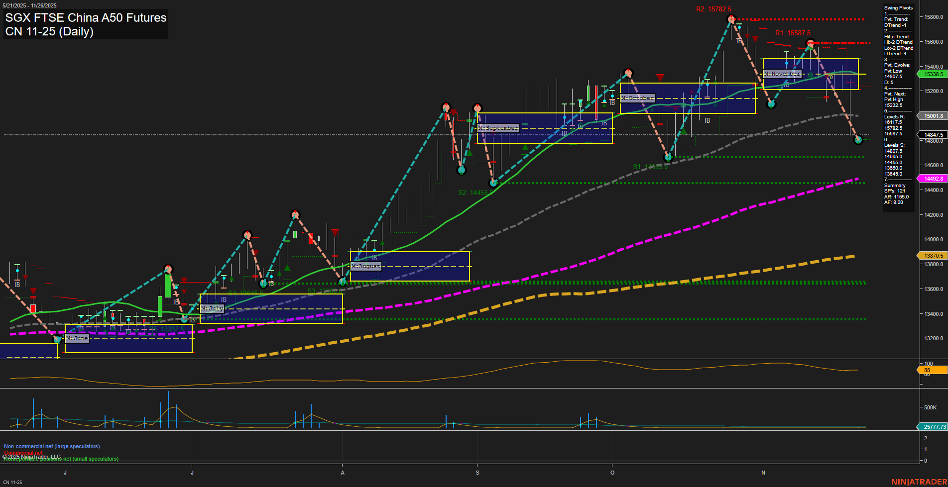Click the Non-commercial net (large speculators) legend
Viewport: 948px width, 487px height.
52,446
